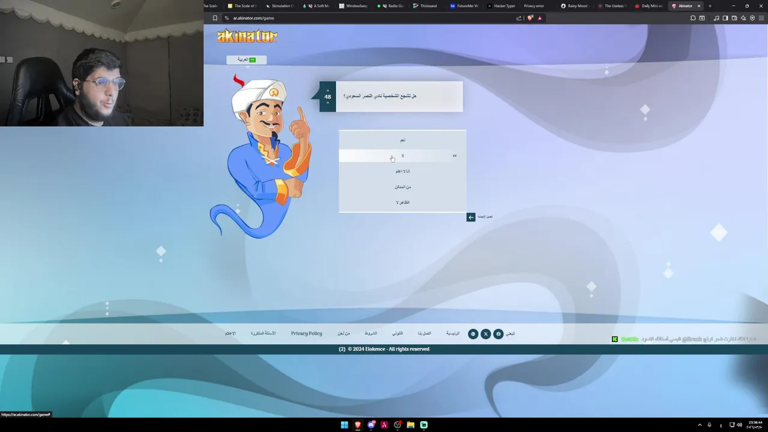Toggle the browser sidebar panel icon
768x432 pixels.
[725, 18]
